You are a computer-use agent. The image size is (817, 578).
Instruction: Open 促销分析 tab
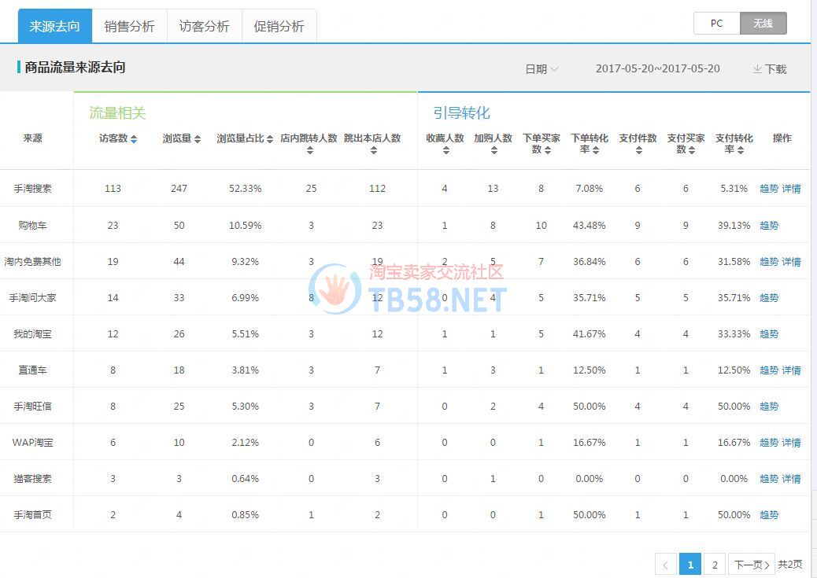tap(279, 26)
